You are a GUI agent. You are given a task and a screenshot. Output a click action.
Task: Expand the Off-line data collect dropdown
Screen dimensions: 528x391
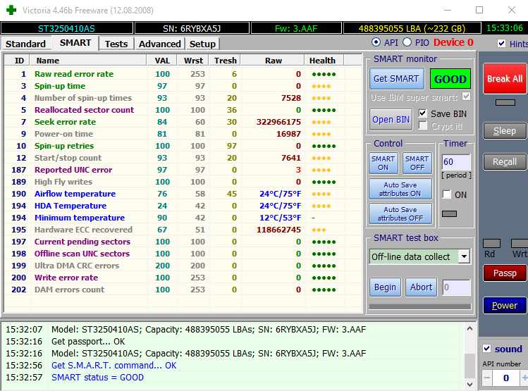[463, 256]
